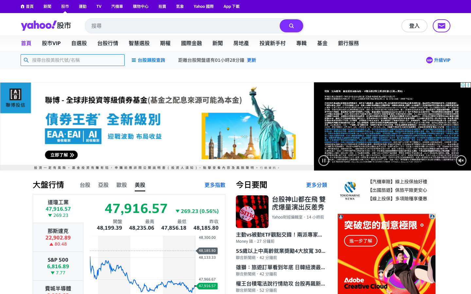
Task: Select 美股 market tab
Action: (x=140, y=185)
